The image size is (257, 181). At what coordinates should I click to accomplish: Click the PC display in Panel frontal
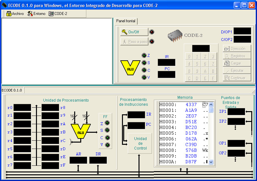[166, 75]
